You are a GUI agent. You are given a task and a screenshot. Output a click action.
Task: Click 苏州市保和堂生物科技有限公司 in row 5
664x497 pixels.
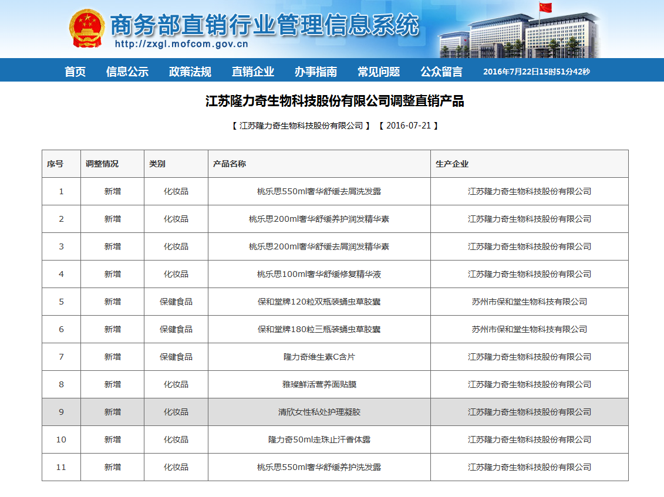point(530,302)
